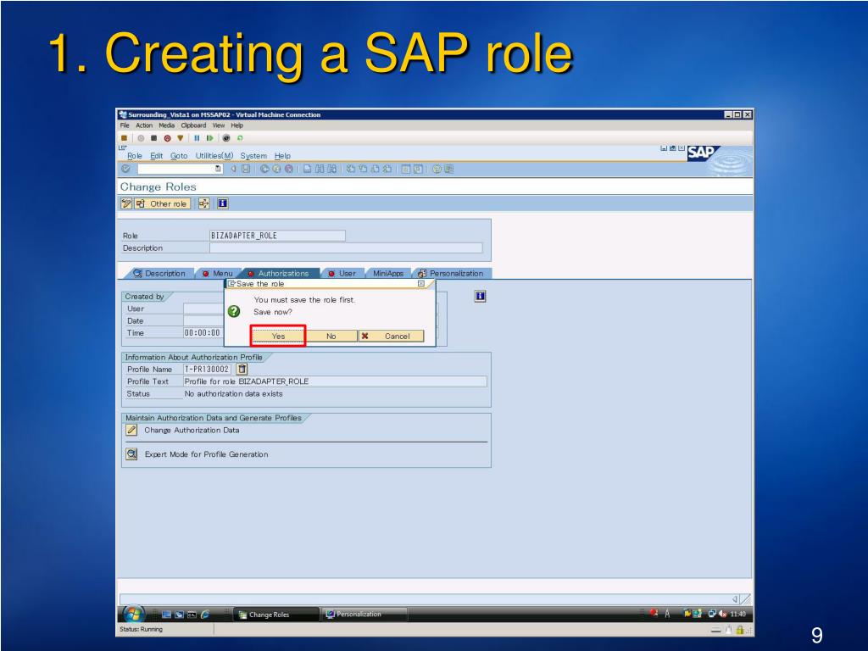Click the VM Turn Off square icon
This screenshot has width=868, height=651.
pos(154,138)
